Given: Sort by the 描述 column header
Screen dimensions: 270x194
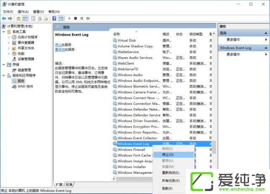Looking at the screenshot, I should (166, 34).
